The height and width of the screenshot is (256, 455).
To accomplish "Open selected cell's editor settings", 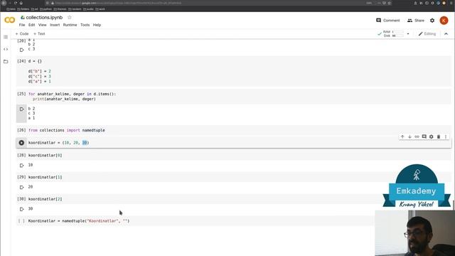I will point(432,137).
